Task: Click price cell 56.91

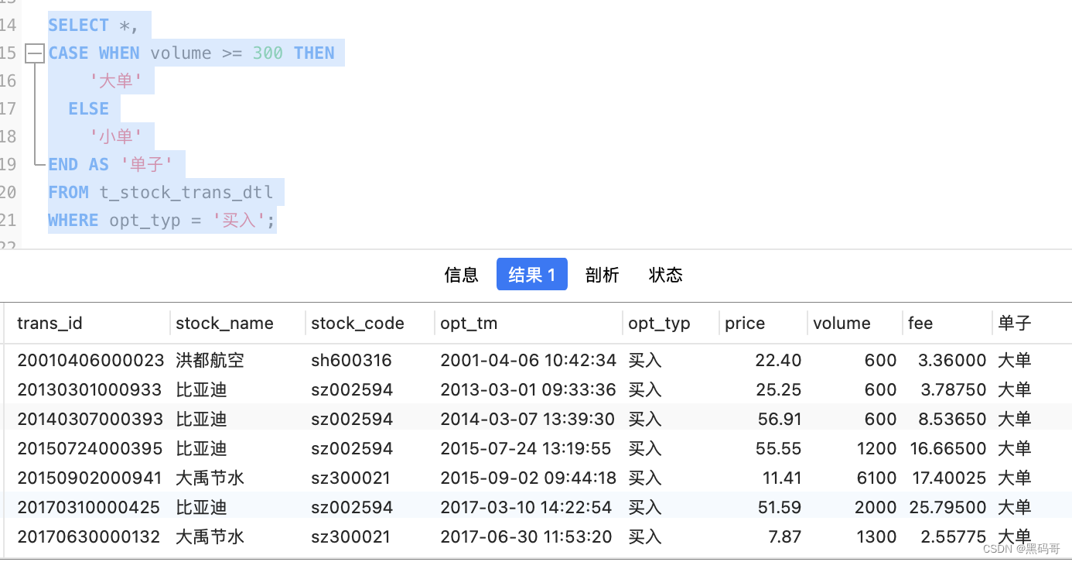Action: click(780, 419)
